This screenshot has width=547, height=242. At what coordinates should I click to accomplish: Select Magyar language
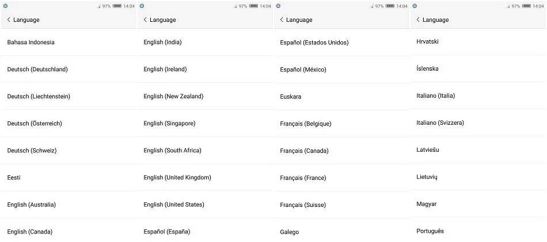[x=427, y=204]
